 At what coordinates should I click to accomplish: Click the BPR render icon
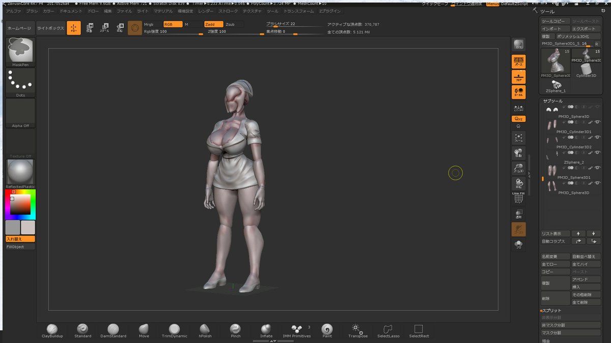518,44
